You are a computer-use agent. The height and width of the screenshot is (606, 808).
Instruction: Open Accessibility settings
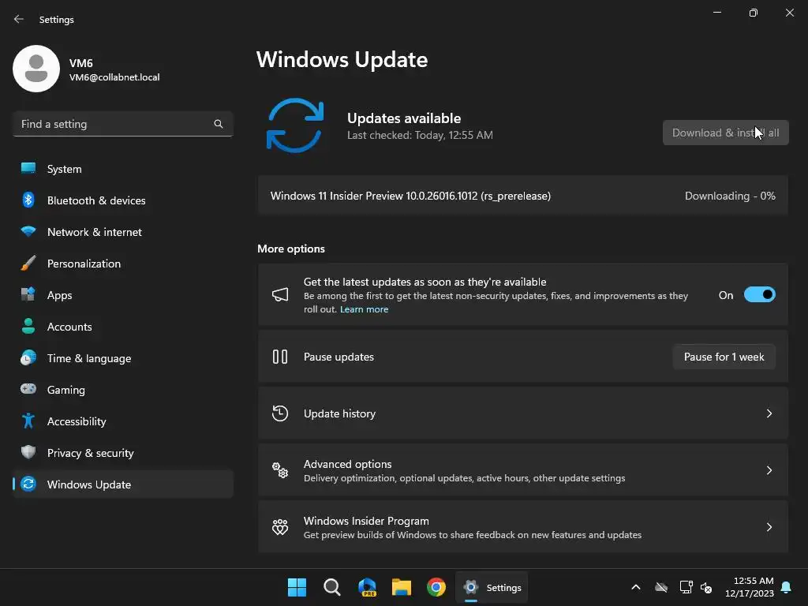pos(122,421)
